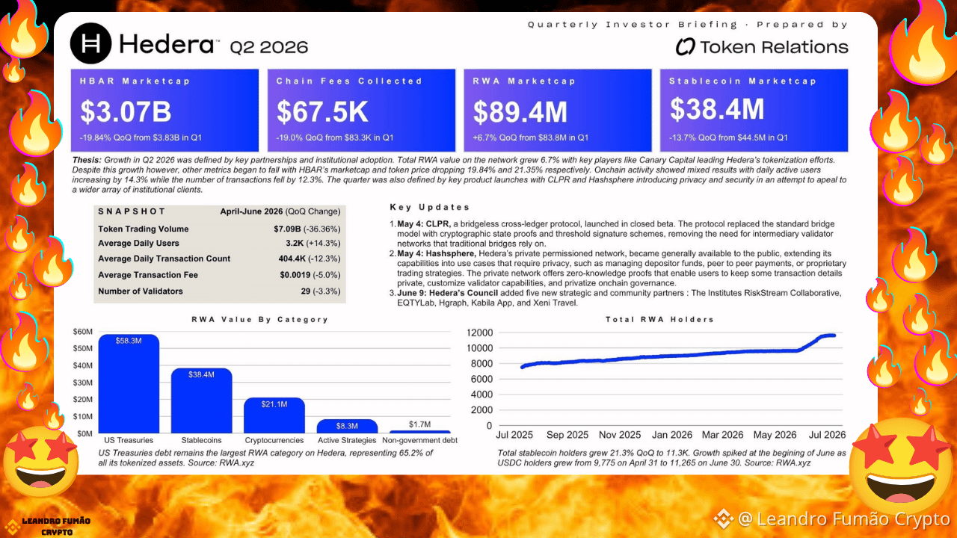Click the '$60M' y-axis tick label

coord(82,332)
